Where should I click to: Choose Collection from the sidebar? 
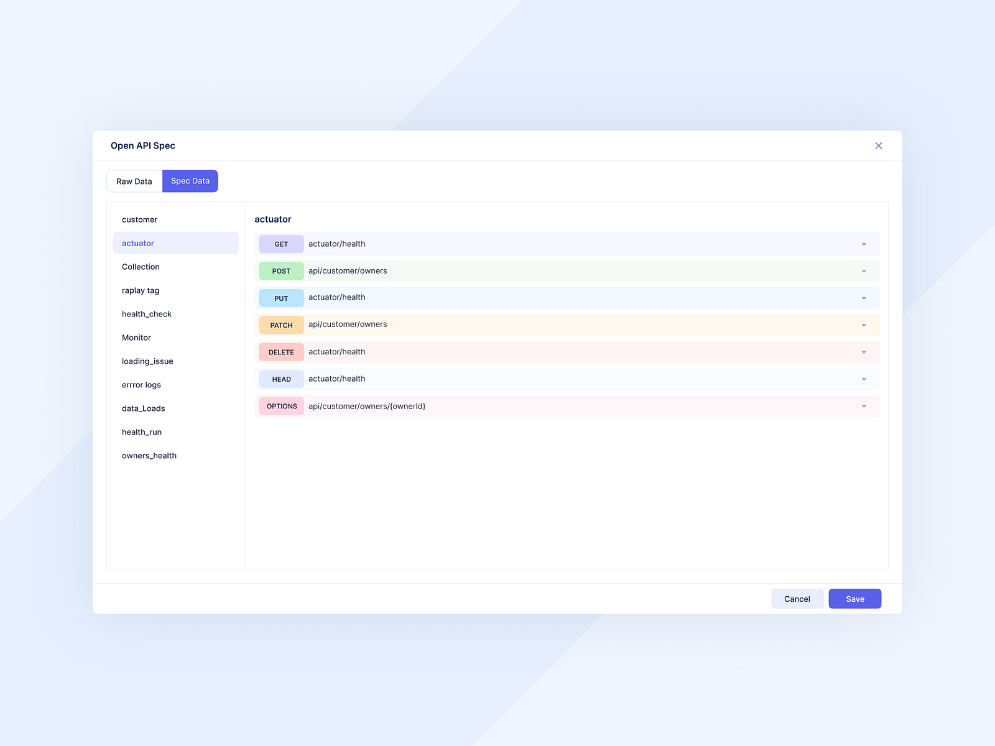[x=176, y=267]
